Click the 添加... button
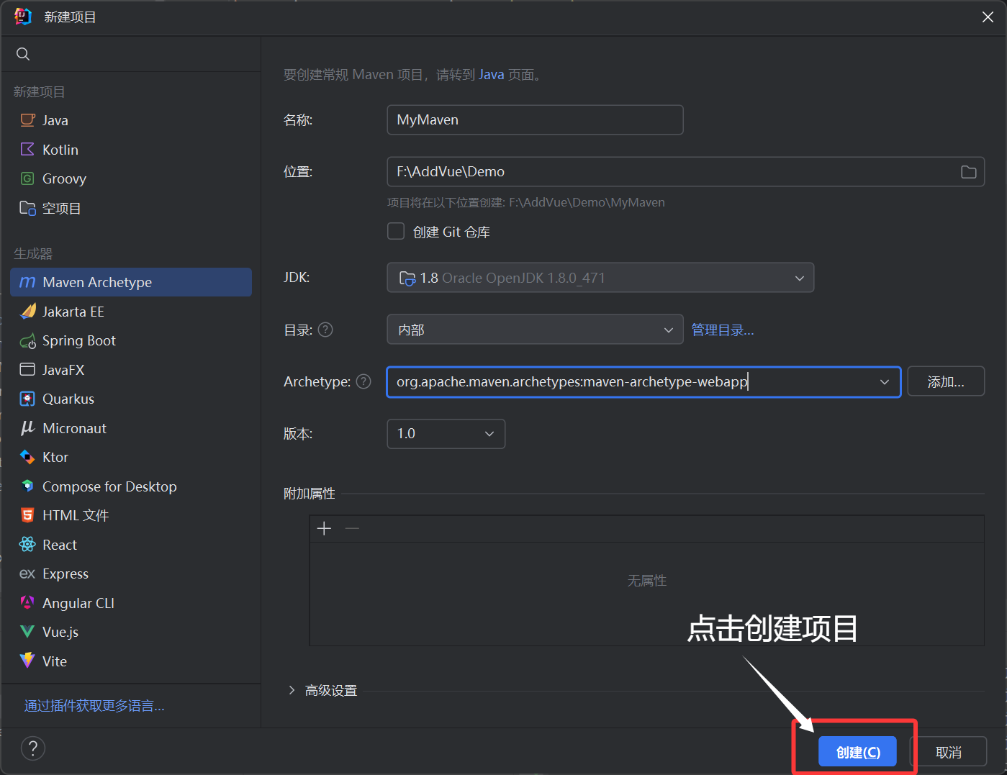Viewport: 1007px width, 775px height. [945, 382]
